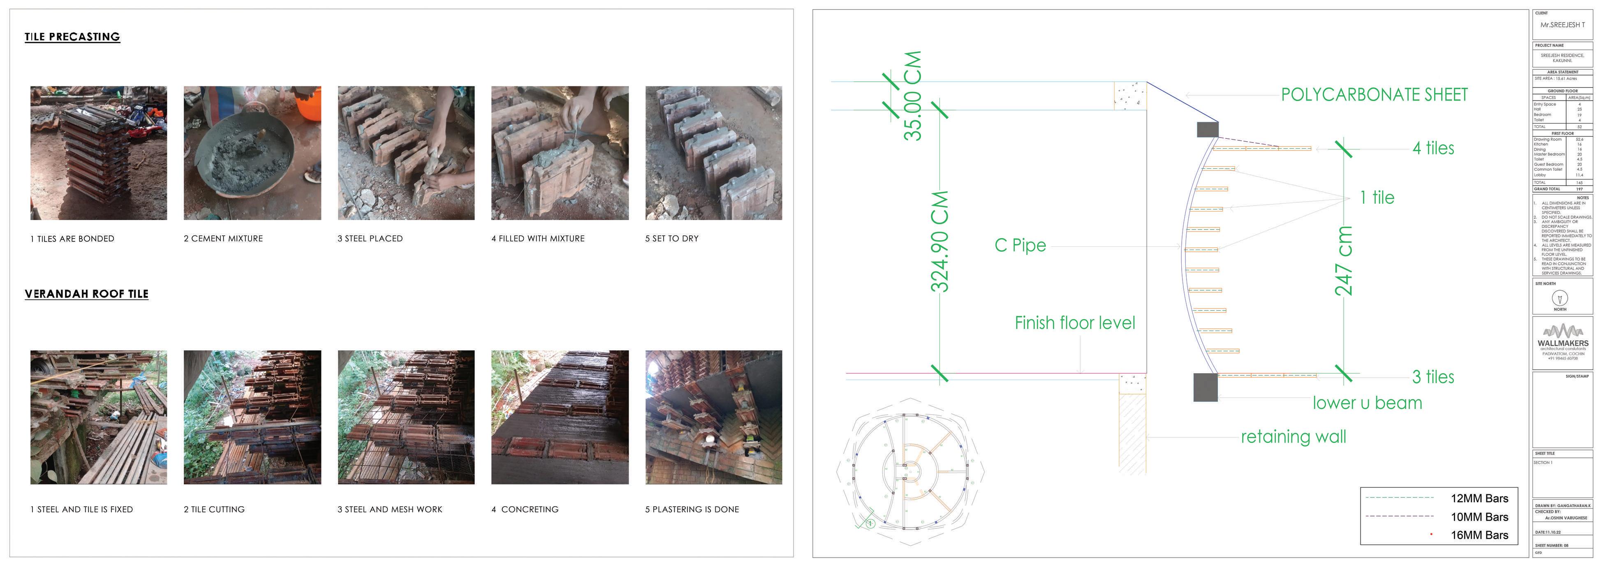Viewport: 1606px width, 567px height.
Task: Click the hatched retaining wall section
Action: pyautogui.click(x=1132, y=434)
